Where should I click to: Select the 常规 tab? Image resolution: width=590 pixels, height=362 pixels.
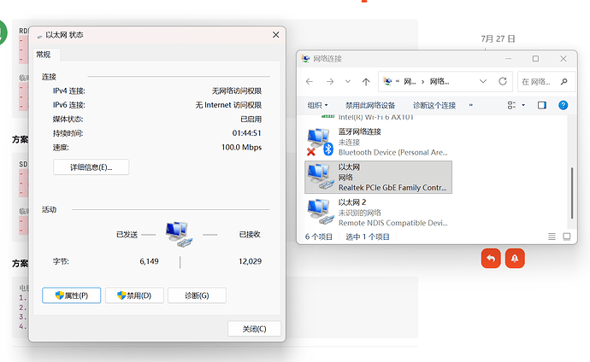coord(44,55)
